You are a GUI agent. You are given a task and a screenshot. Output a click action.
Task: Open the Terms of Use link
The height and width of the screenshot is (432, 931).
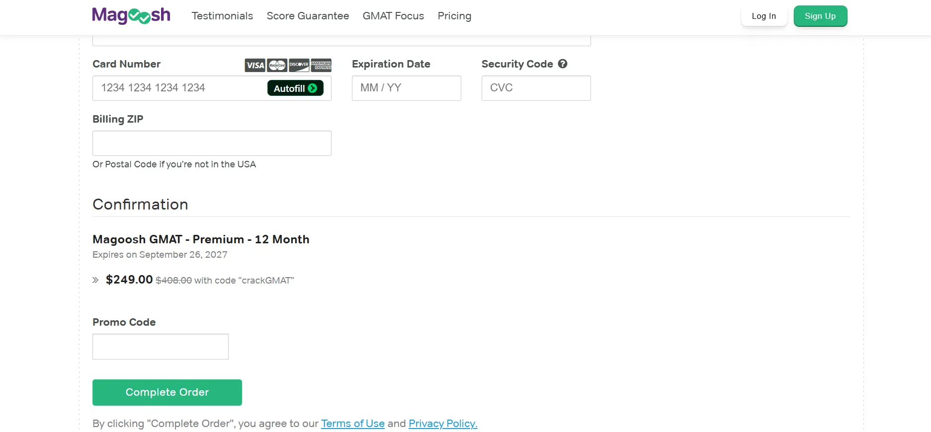[x=353, y=424]
